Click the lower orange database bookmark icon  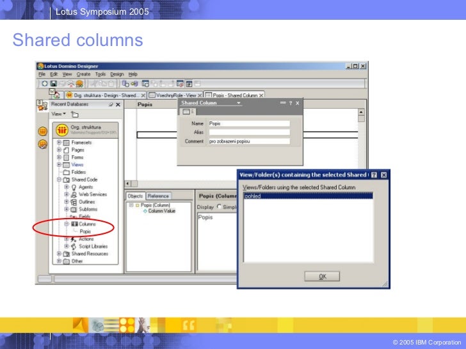42,144
